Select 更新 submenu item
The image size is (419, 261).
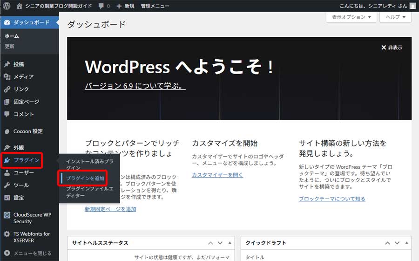(x=10, y=46)
